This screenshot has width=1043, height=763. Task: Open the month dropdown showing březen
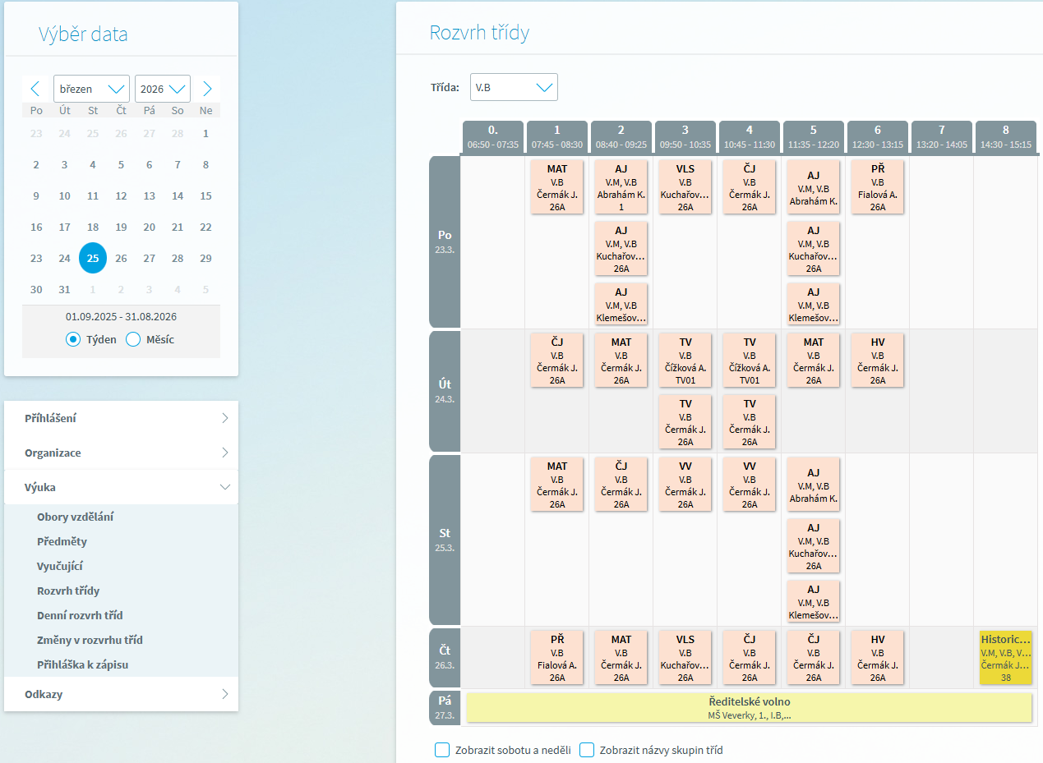91,89
